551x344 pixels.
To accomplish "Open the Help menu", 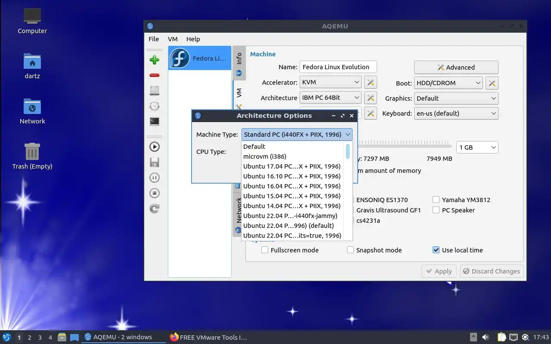I will [x=193, y=39].
